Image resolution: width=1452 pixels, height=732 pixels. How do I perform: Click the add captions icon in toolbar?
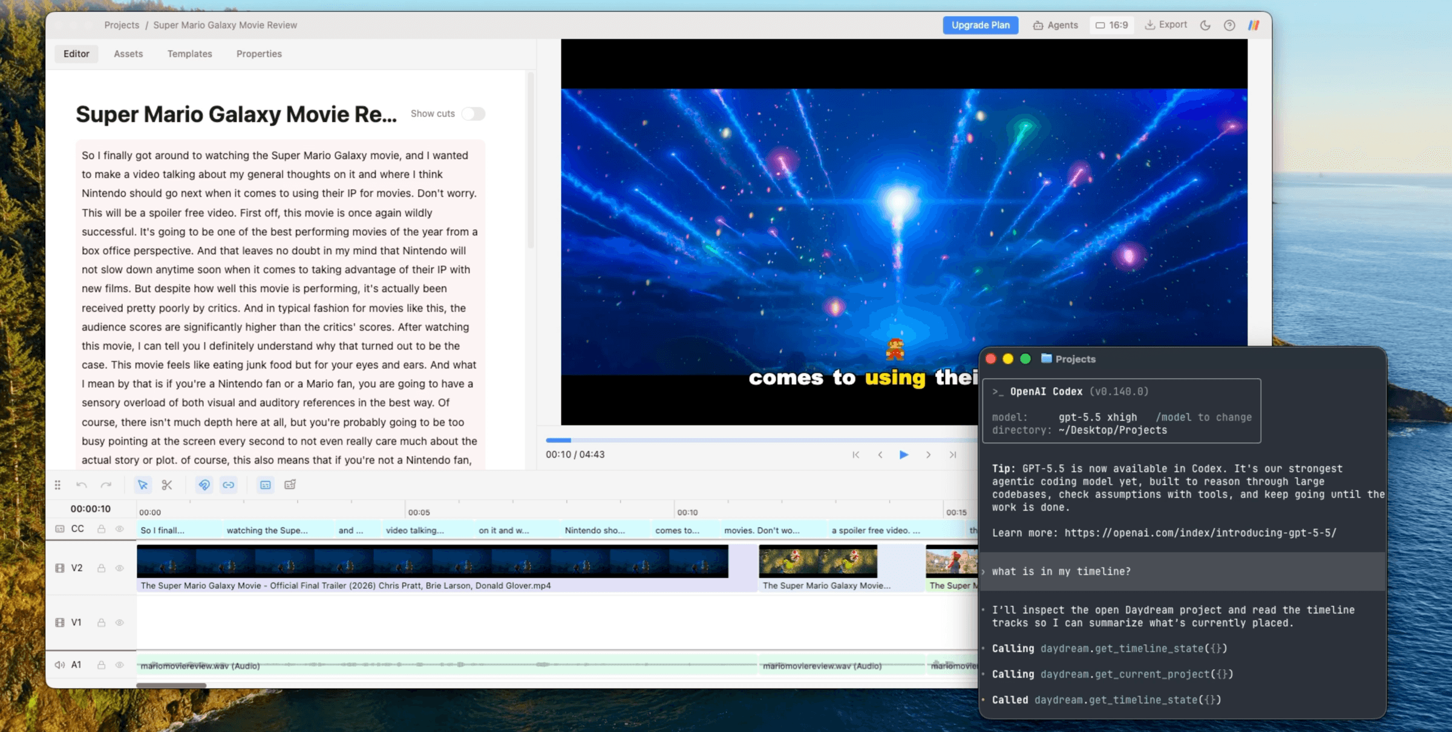290,485
